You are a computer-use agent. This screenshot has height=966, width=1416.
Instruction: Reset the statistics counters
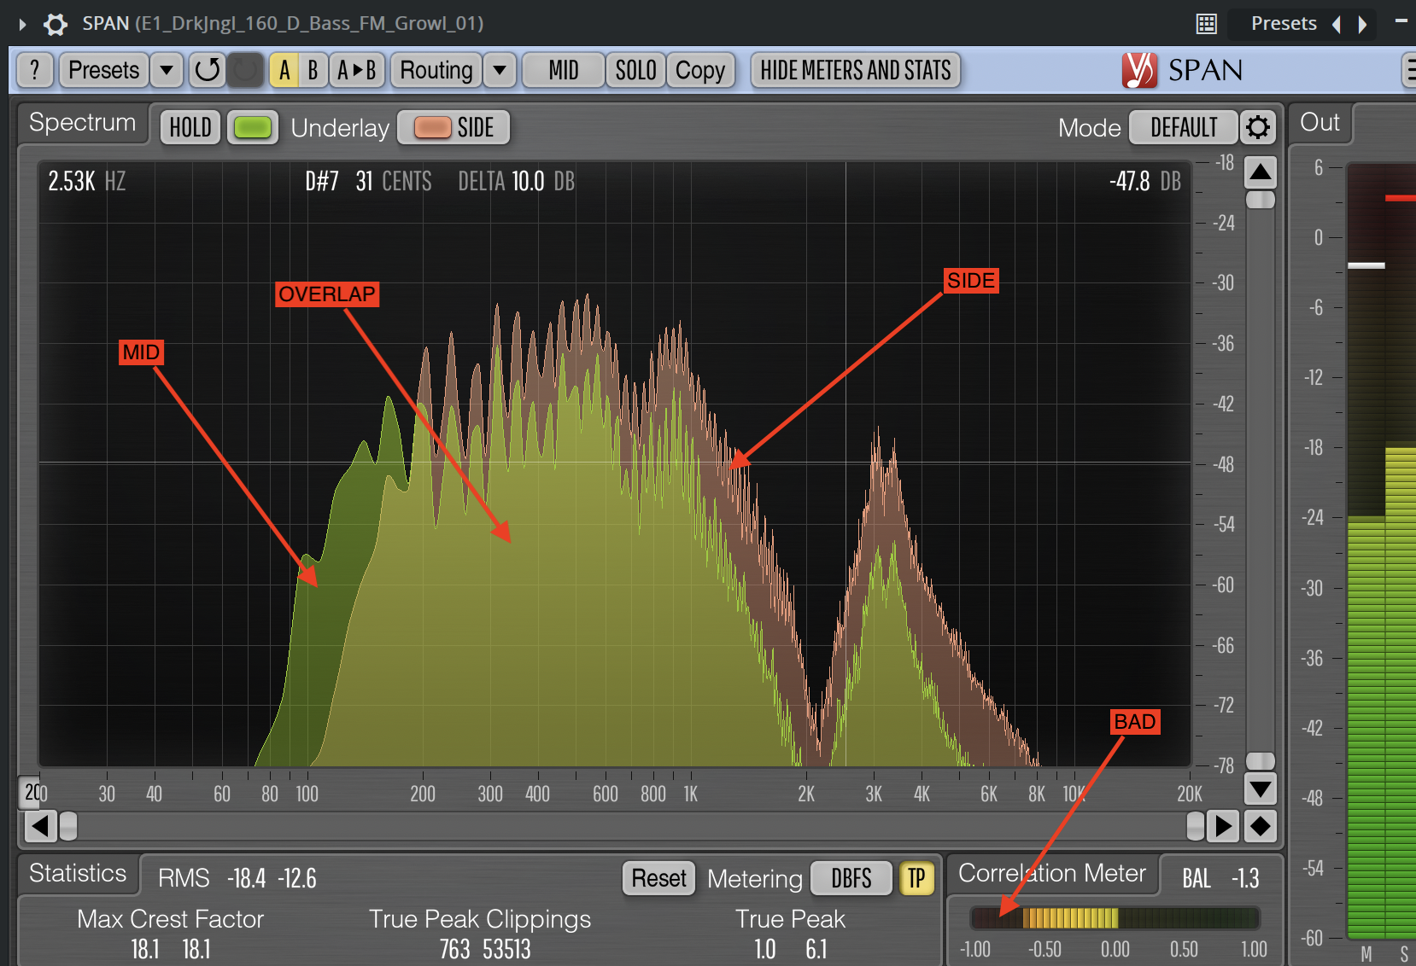point(658,878)
